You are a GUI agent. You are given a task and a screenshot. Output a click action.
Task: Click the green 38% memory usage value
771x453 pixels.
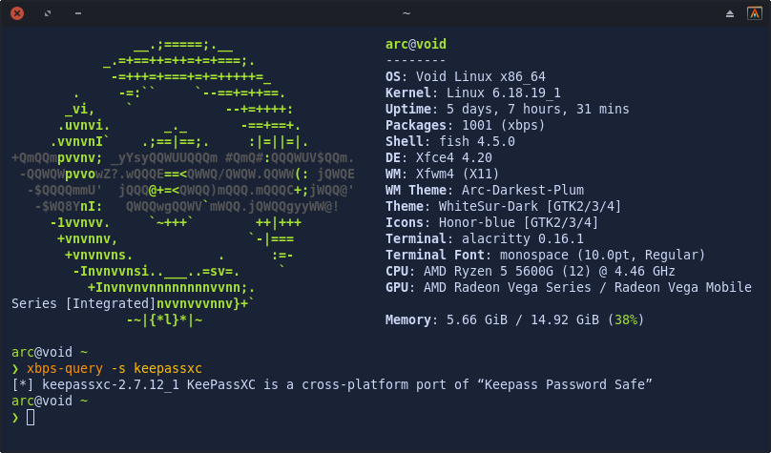pos(628,319)
